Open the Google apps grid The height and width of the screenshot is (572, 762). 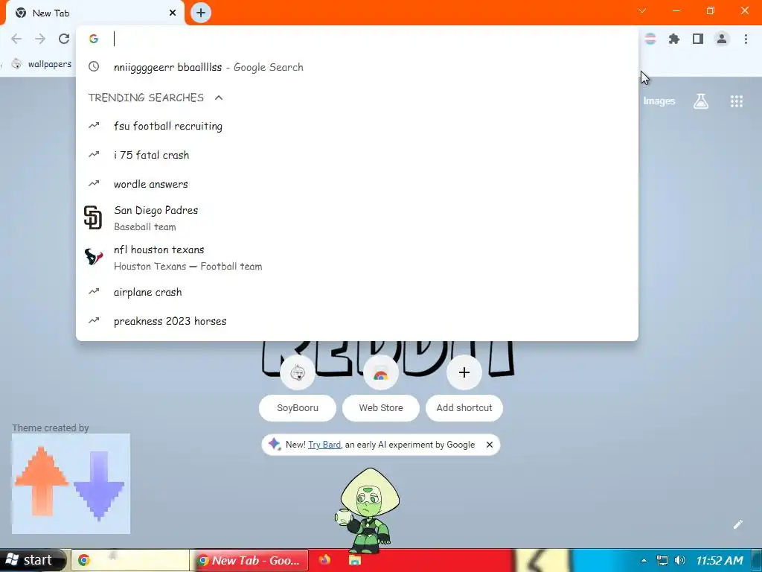(x=736, y=101)
